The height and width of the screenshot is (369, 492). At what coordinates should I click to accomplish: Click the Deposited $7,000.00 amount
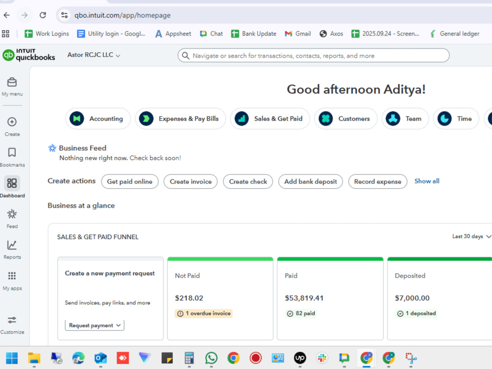[x=412, y=298]
